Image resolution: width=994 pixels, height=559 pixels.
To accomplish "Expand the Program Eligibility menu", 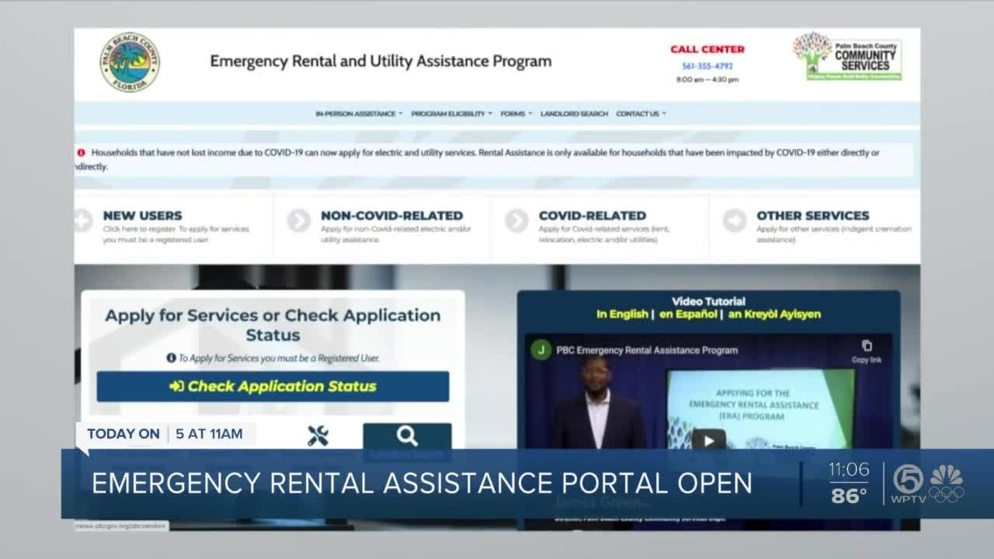I will pyautogui.click(x=451, y=113).
